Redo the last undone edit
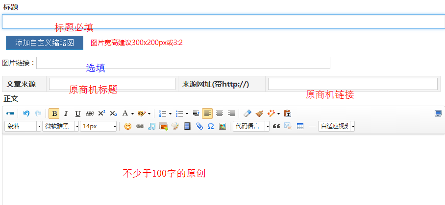Viewport: 445px width, 205px height. click(38, 114)
